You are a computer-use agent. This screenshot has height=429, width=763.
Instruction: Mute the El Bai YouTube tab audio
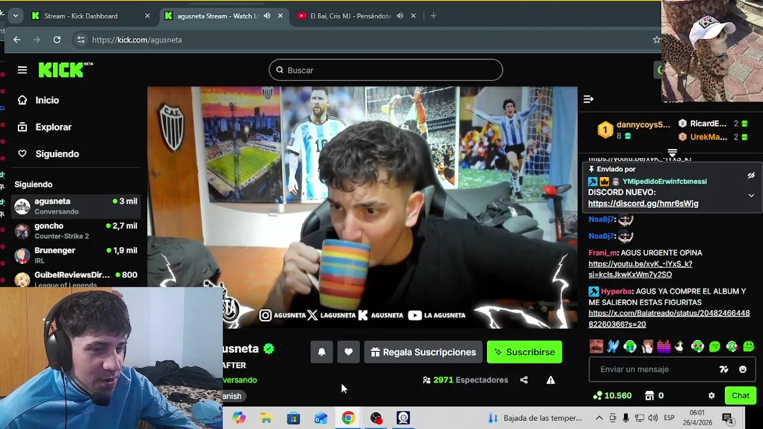399,16
